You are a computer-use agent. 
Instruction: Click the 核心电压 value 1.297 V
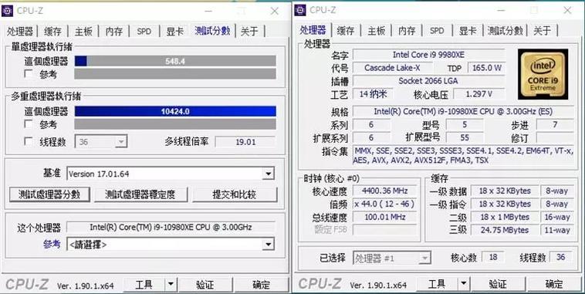[479, 94]
